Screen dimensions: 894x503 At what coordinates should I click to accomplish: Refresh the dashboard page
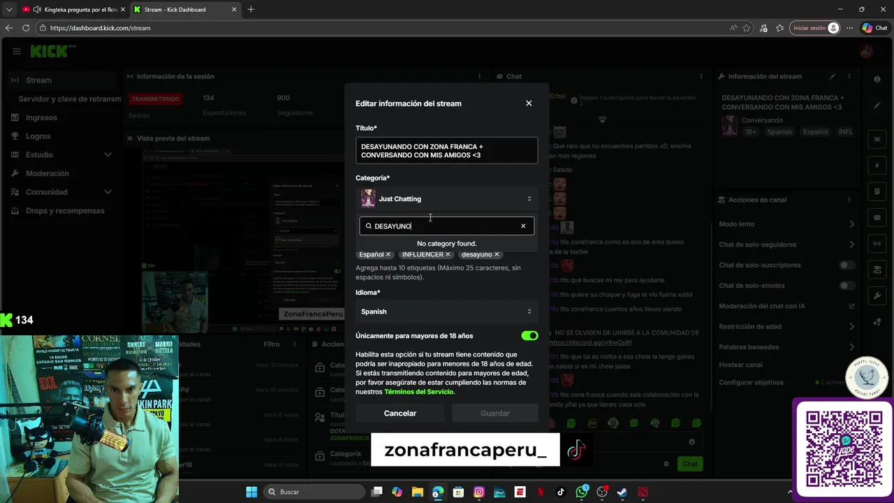click(x=26, y=28)
